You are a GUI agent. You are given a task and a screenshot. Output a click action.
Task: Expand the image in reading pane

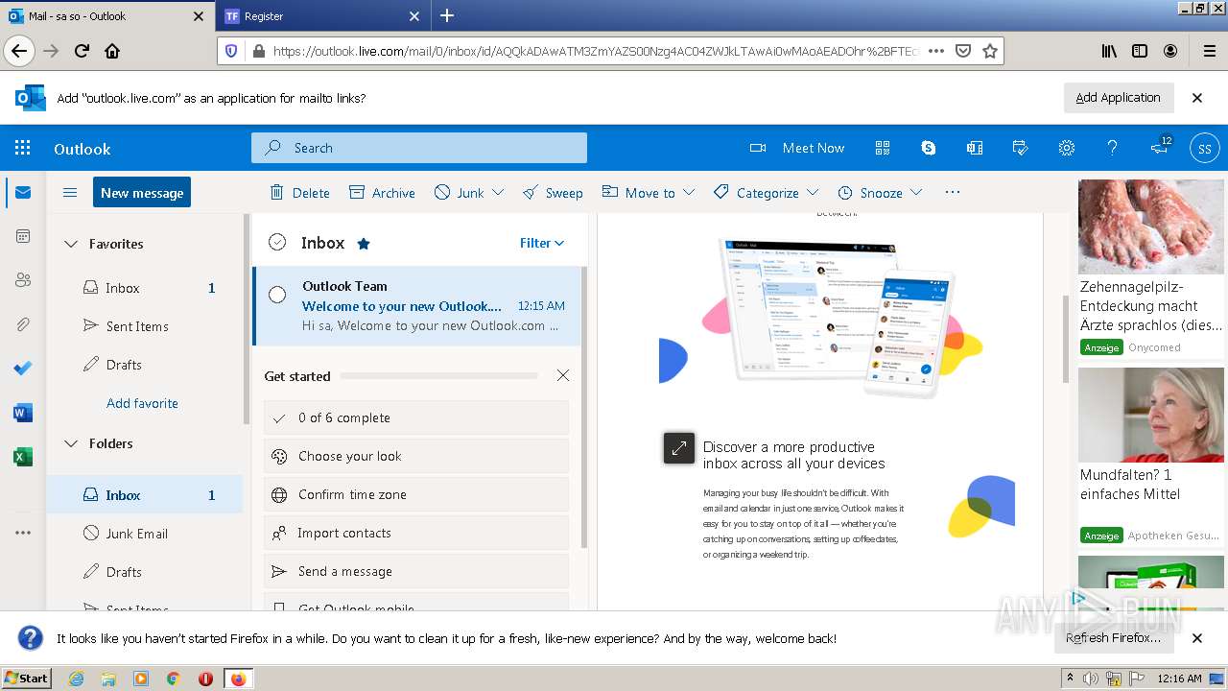(x=679, y=448)
